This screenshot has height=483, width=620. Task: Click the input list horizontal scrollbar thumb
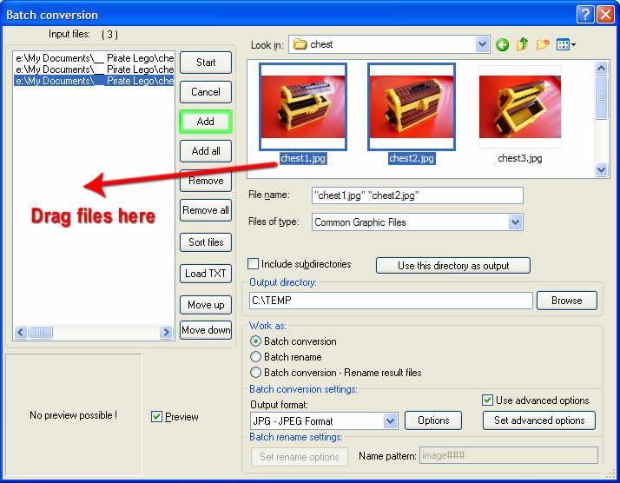[x=41, y=333]
